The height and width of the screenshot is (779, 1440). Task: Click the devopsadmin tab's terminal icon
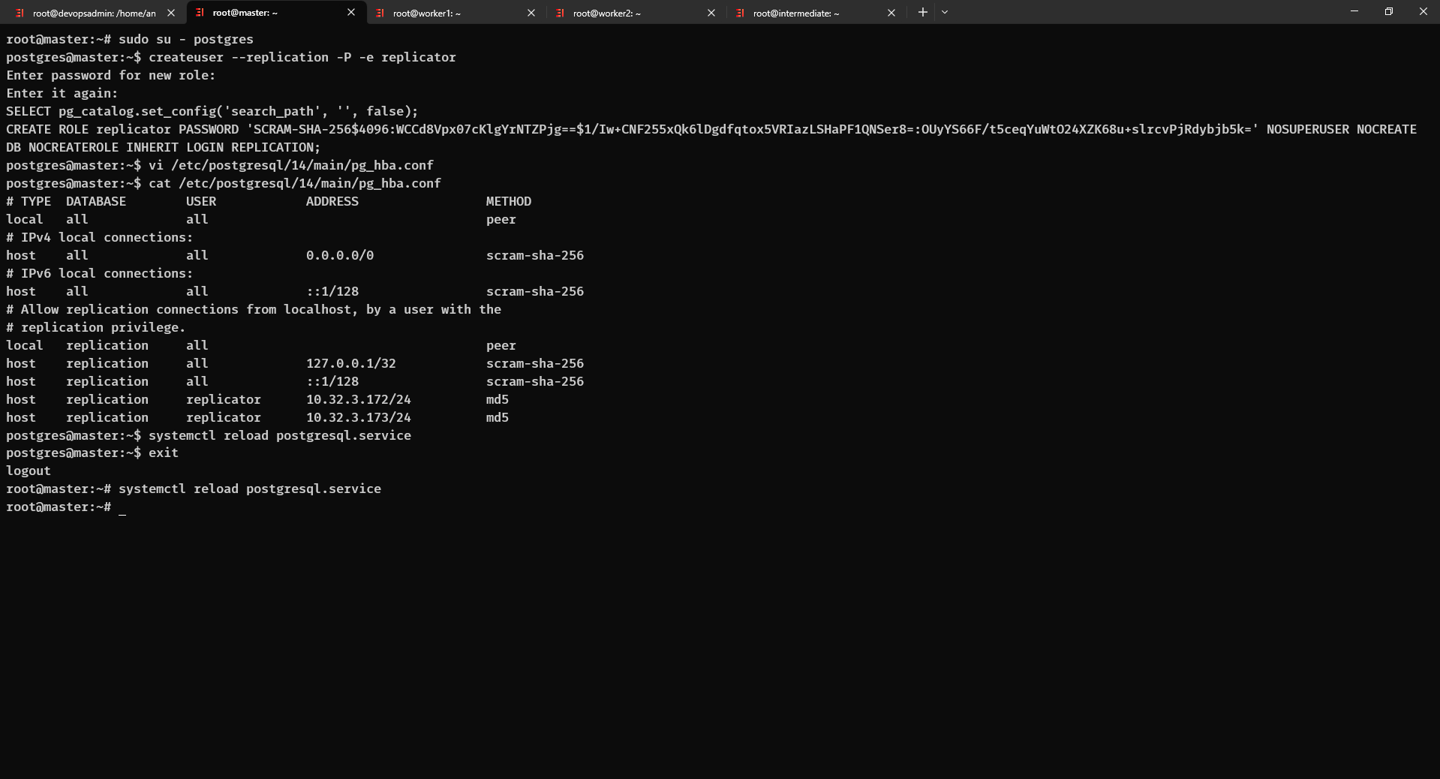tap(20, 13)
